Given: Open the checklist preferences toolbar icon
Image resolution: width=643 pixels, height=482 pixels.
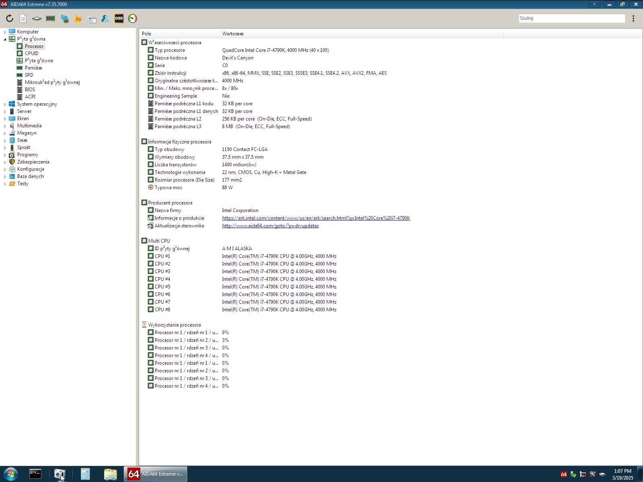Looking at the screenshot, I should coord(92,18).
